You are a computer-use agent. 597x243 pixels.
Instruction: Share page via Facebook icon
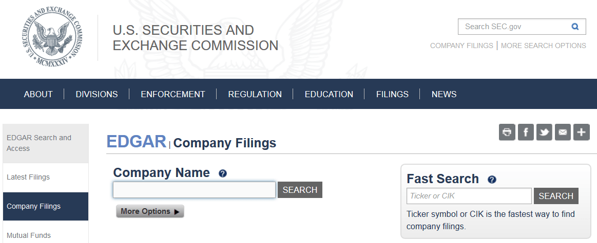click(x=526, y=132)
